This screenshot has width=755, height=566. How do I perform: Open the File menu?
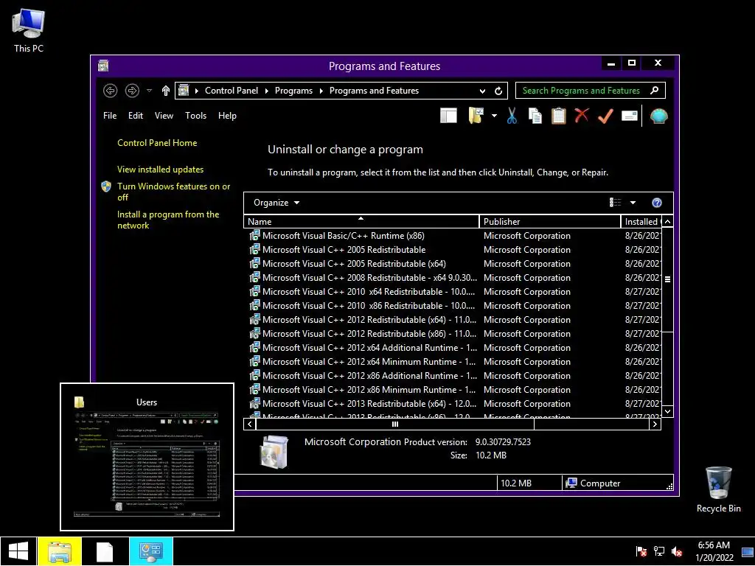(110, 116)
